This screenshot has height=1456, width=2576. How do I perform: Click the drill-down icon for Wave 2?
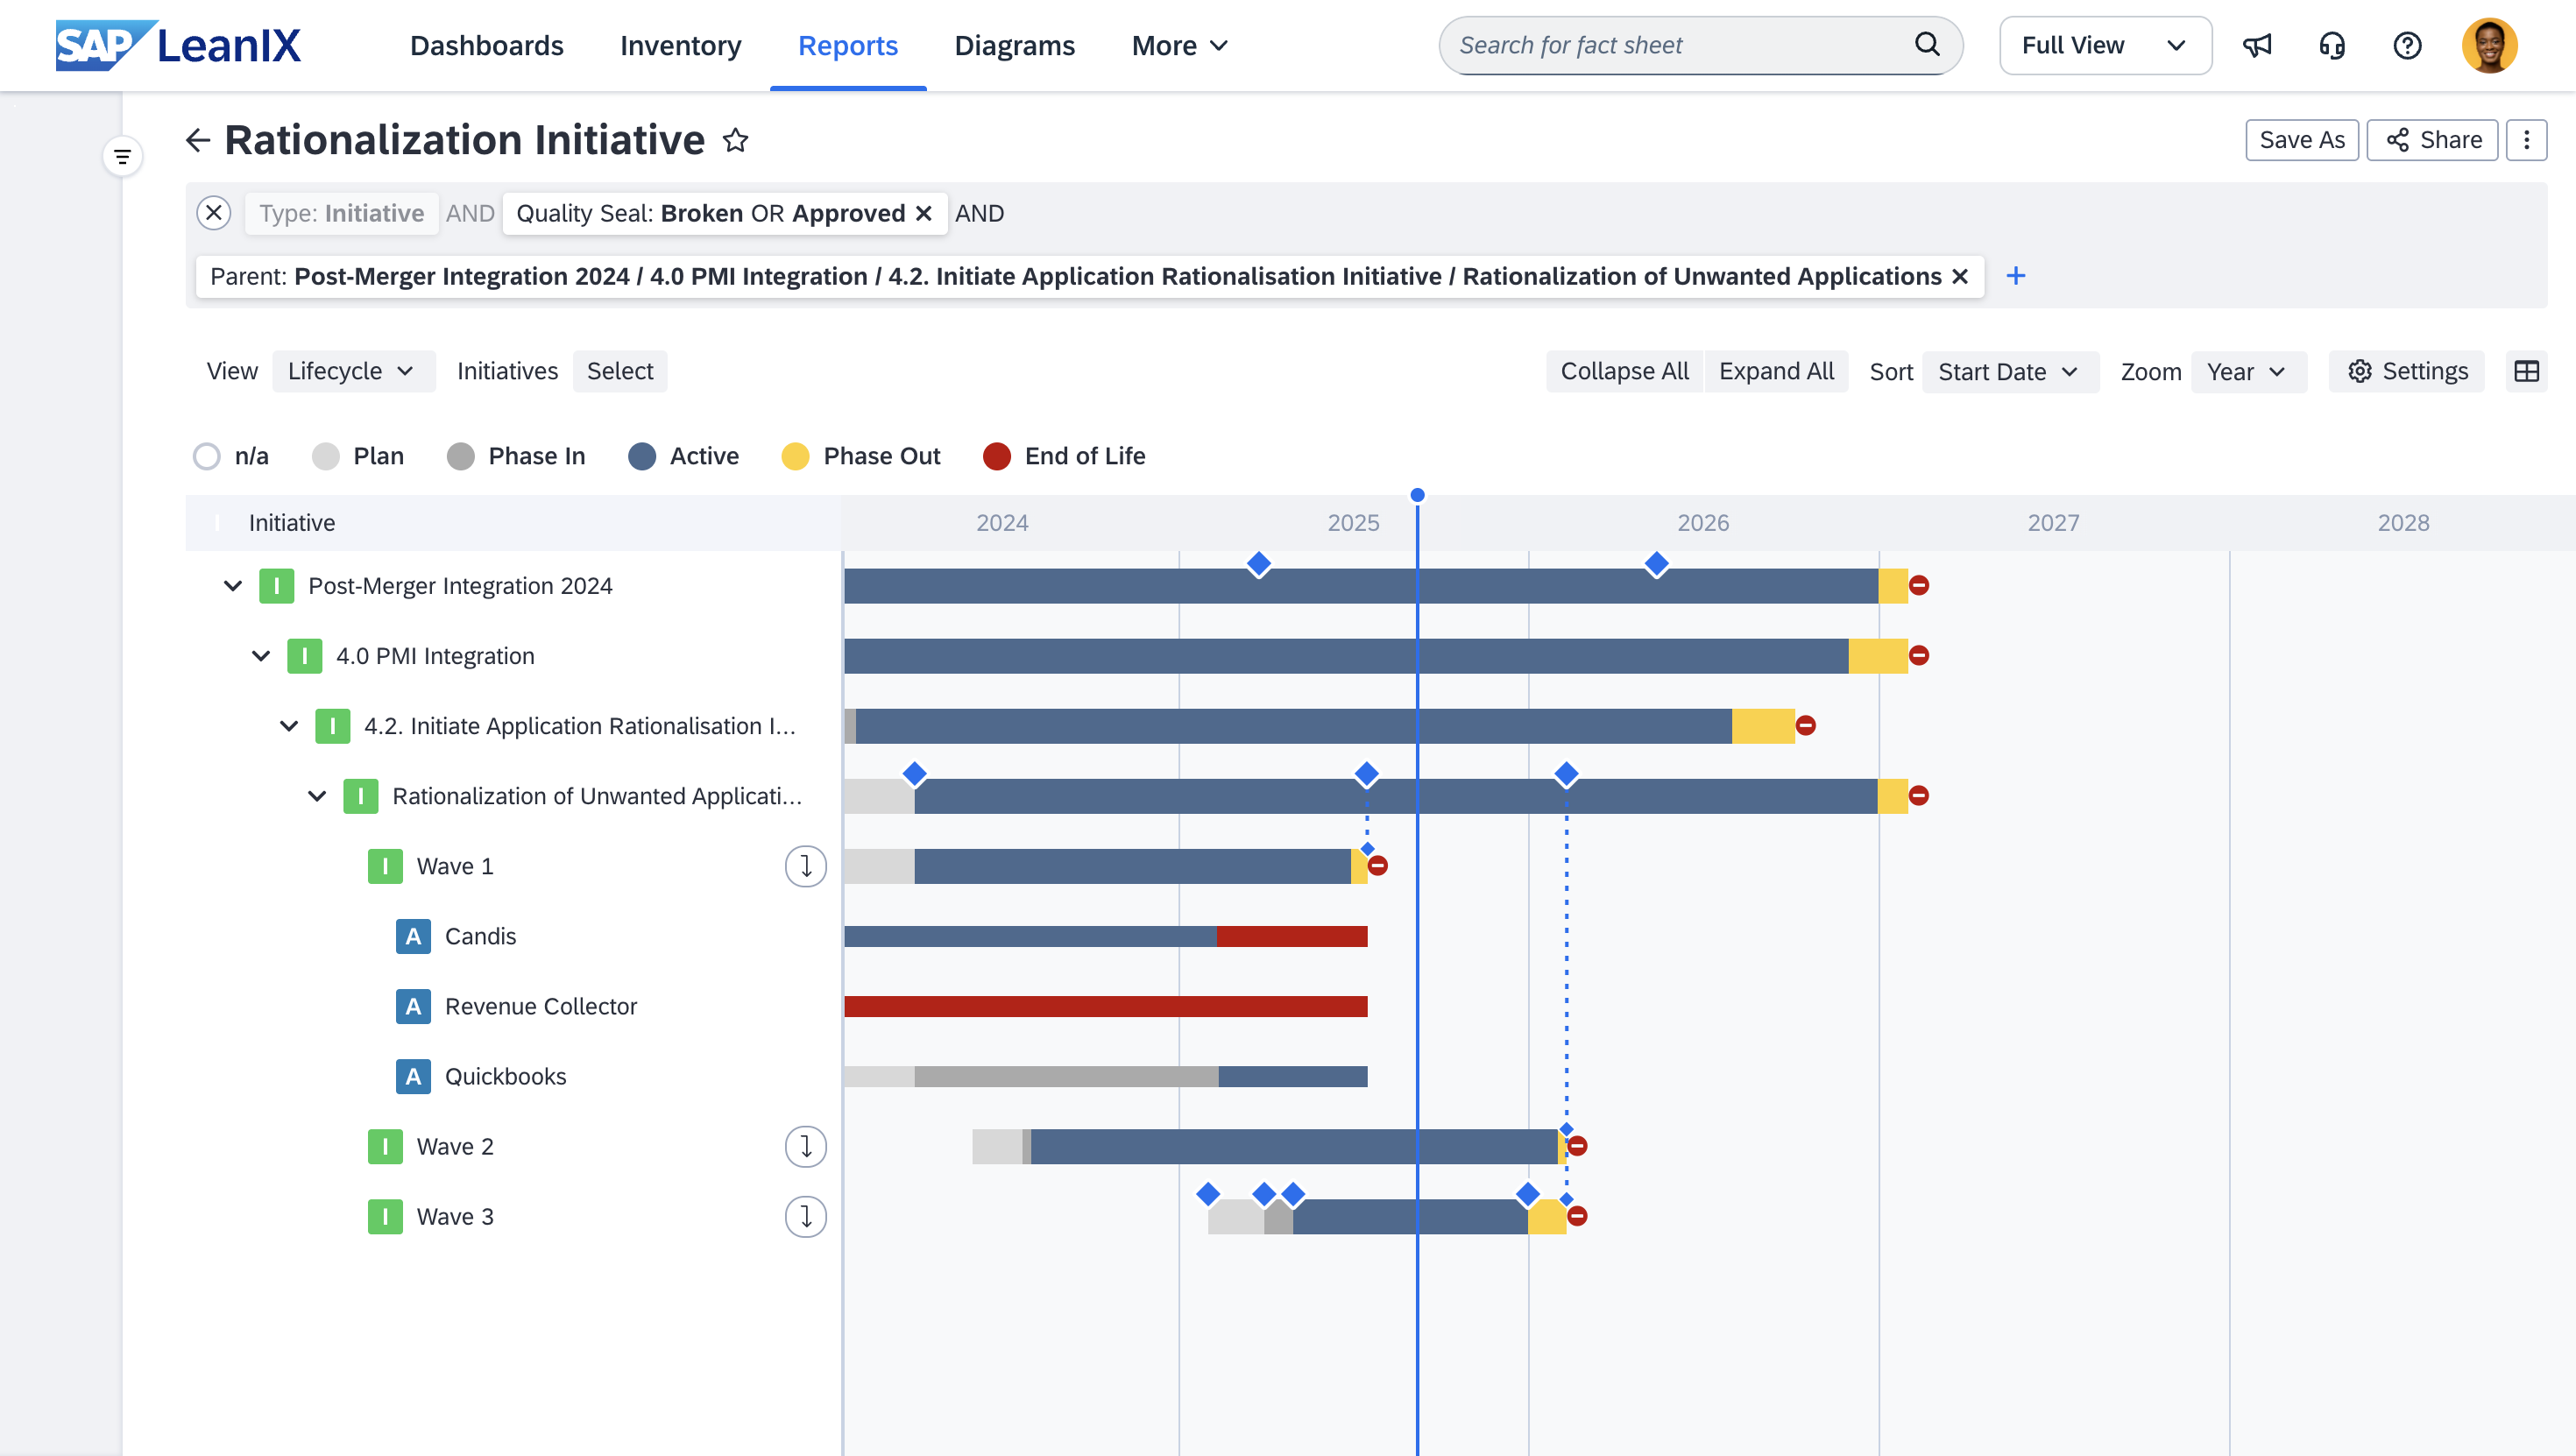[x=805, y=1147]
